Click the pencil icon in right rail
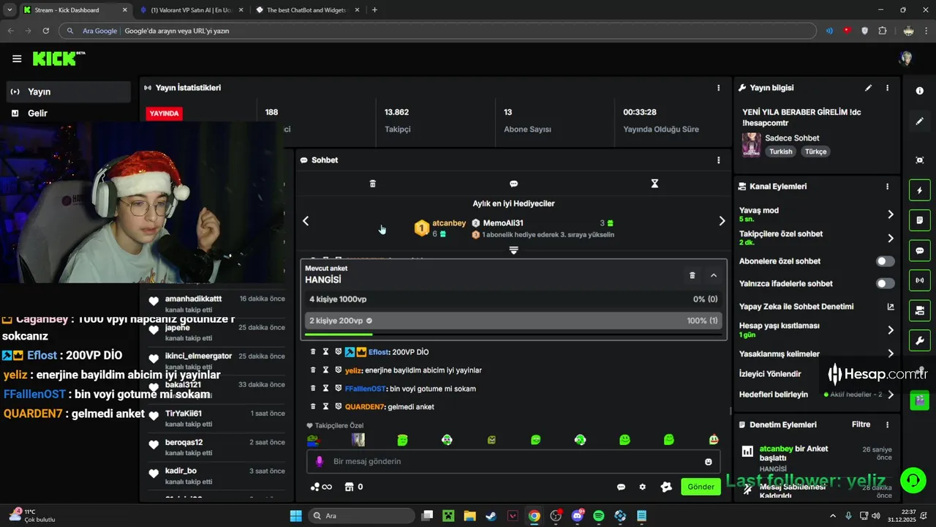Screen dimensions: 936x527 (920, 122)
